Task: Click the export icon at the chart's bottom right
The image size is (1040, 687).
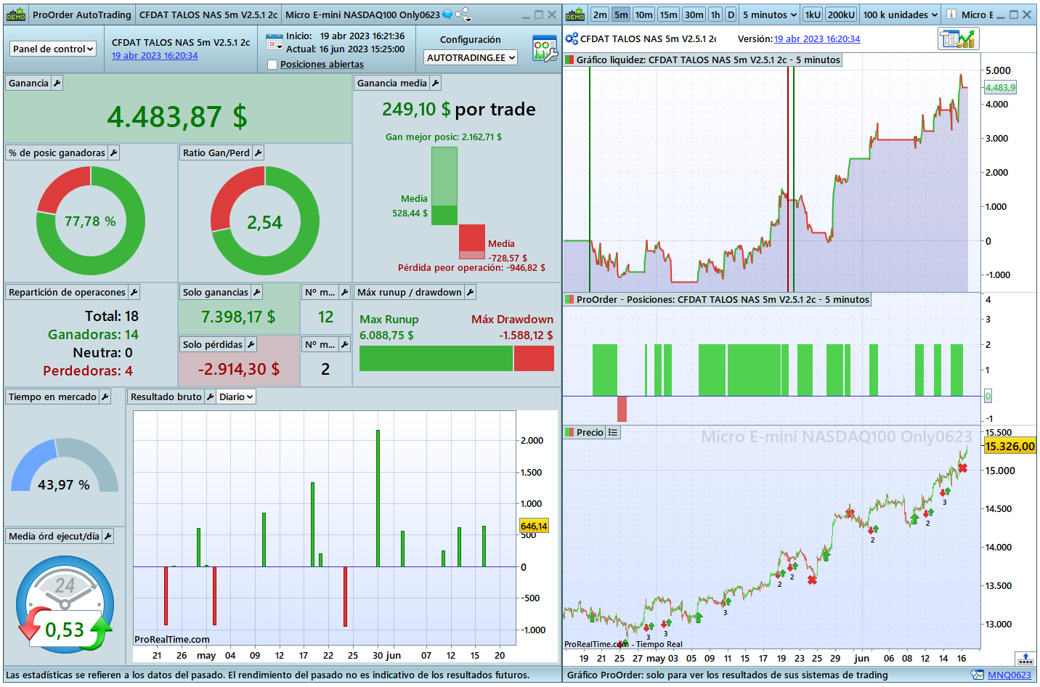Action: coord(1025,659)
